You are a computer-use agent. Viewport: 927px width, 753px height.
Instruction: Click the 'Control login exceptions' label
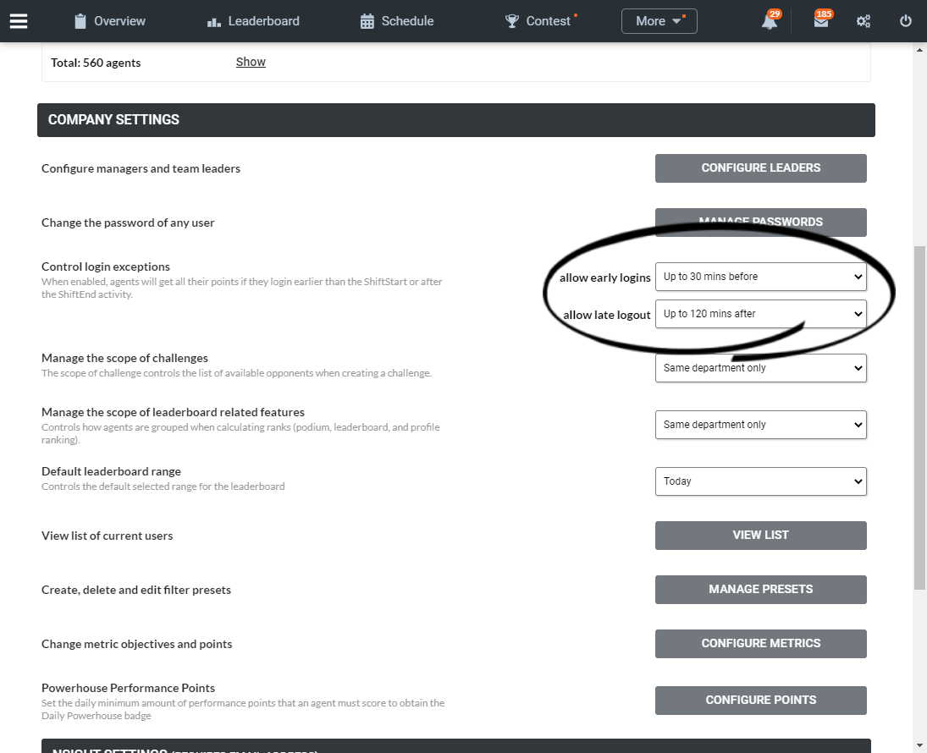[x=106, y=267]
